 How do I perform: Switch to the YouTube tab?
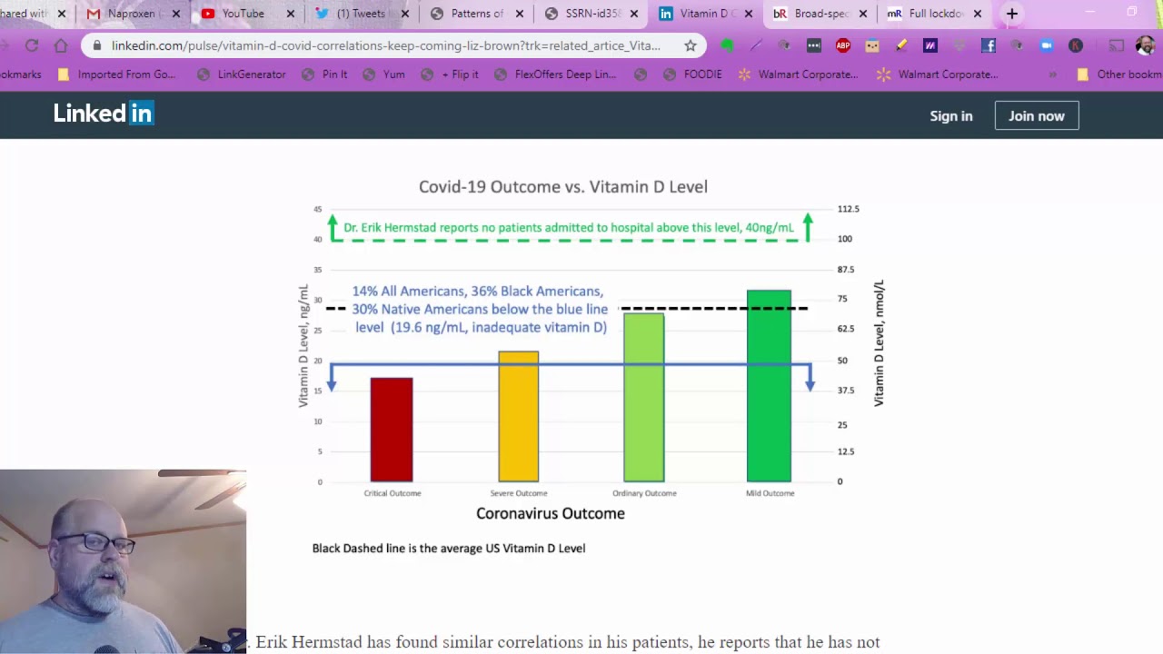point(243,14)
